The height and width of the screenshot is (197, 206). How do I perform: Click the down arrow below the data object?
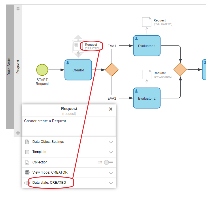78,55
